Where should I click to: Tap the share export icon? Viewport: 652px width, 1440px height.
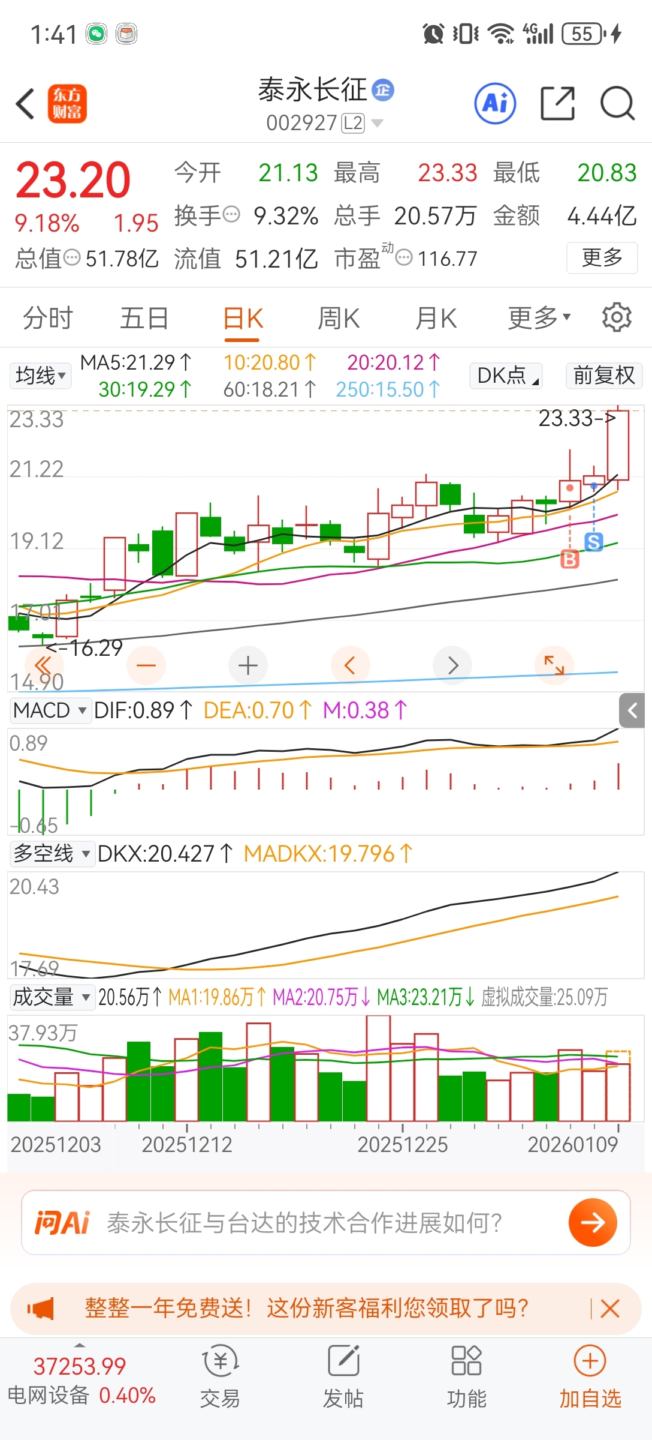(557, 104)
